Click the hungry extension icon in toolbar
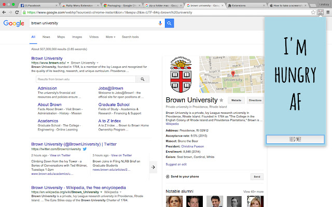This screenshot has height=207, width=332. tap(321, 12)
